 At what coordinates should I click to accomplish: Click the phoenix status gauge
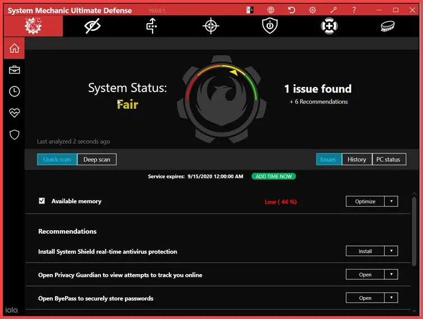[222, 99]
